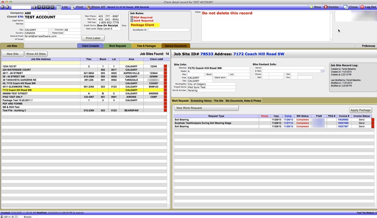Click the red marker on 999999 TEST STREET row
The height and width of the screenshot is (218, 377).
165,93
